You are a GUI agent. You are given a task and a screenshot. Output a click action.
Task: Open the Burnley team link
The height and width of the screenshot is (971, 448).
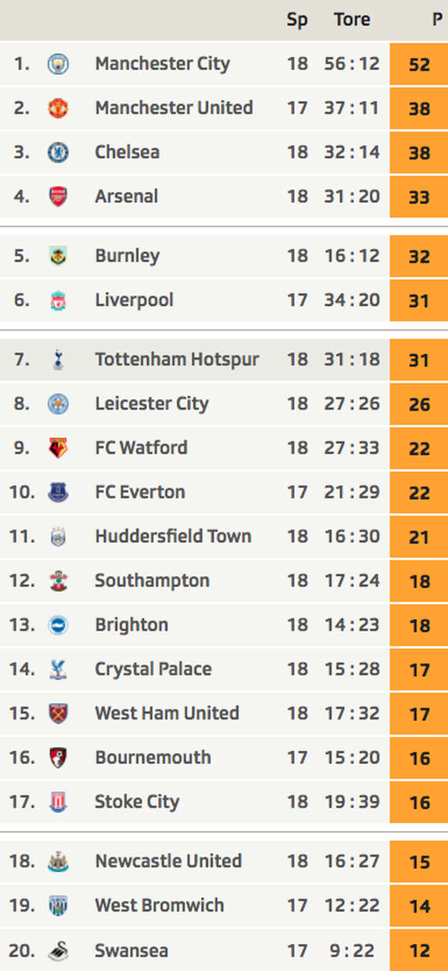coord(127,256)
